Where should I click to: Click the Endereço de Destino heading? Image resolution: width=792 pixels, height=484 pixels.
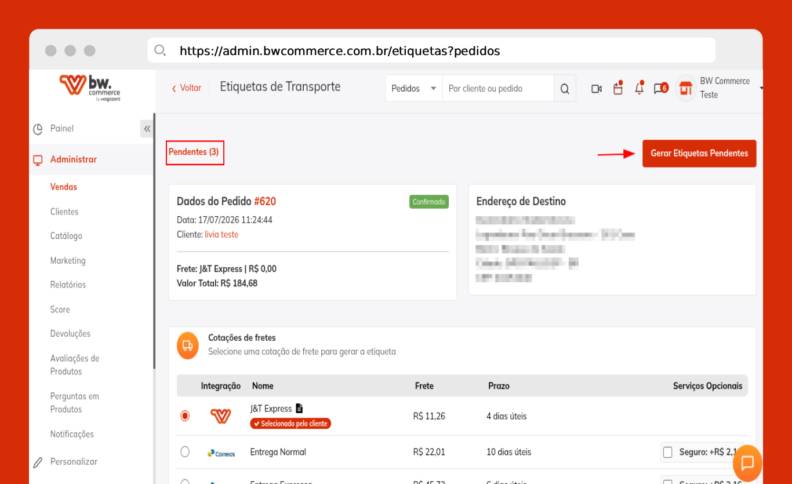[521, 202]
